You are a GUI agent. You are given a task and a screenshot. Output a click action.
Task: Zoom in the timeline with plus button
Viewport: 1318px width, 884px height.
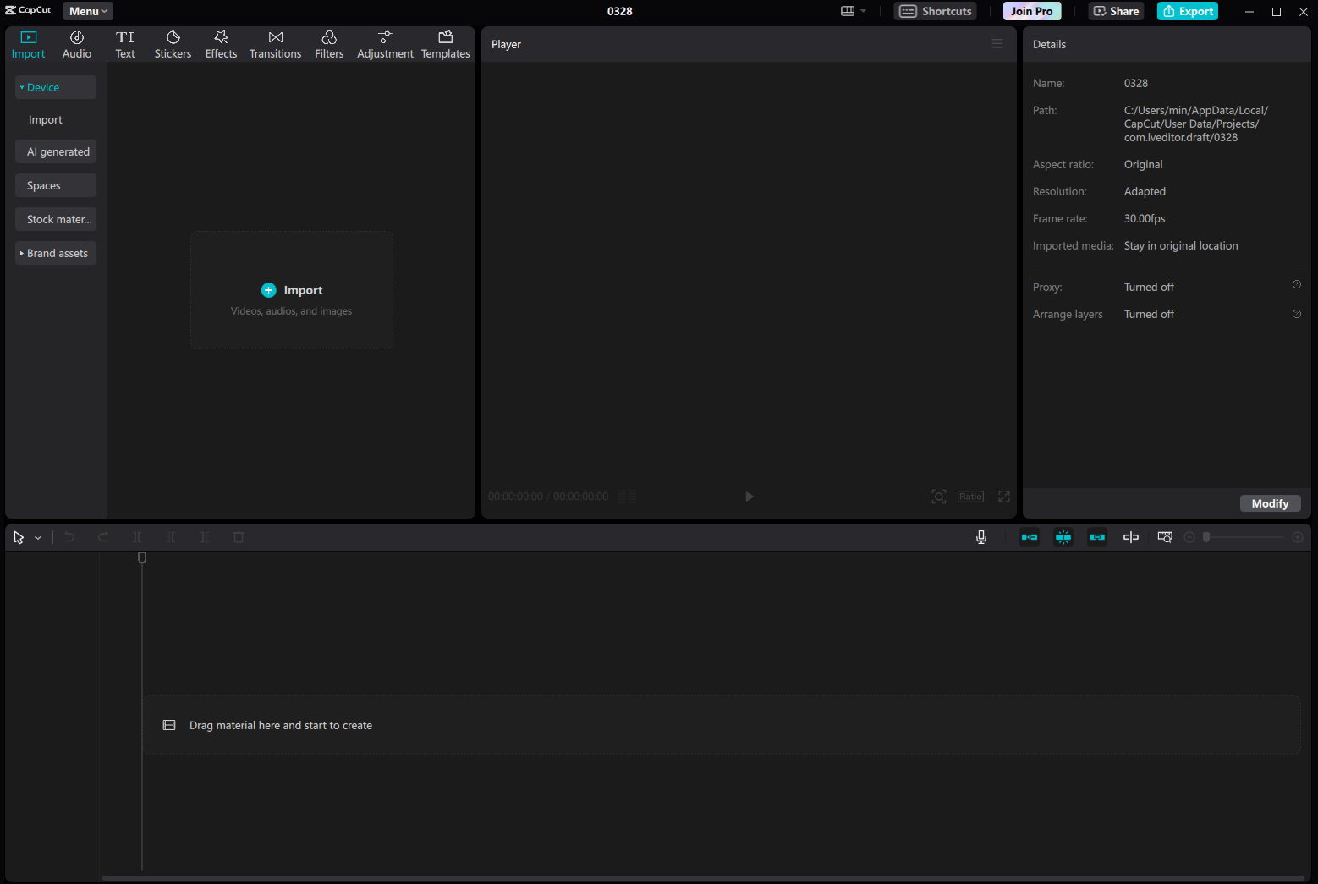1298,537
